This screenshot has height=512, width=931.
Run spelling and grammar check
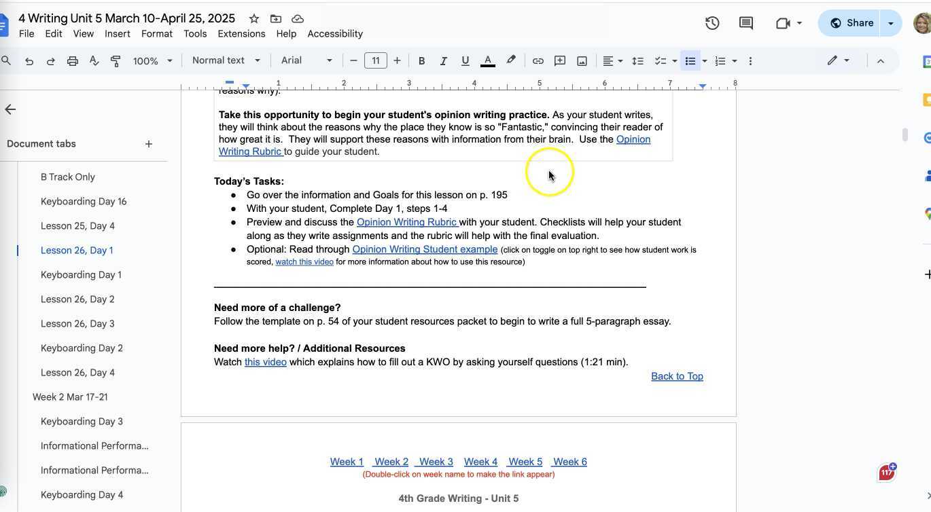coord(94,60)
